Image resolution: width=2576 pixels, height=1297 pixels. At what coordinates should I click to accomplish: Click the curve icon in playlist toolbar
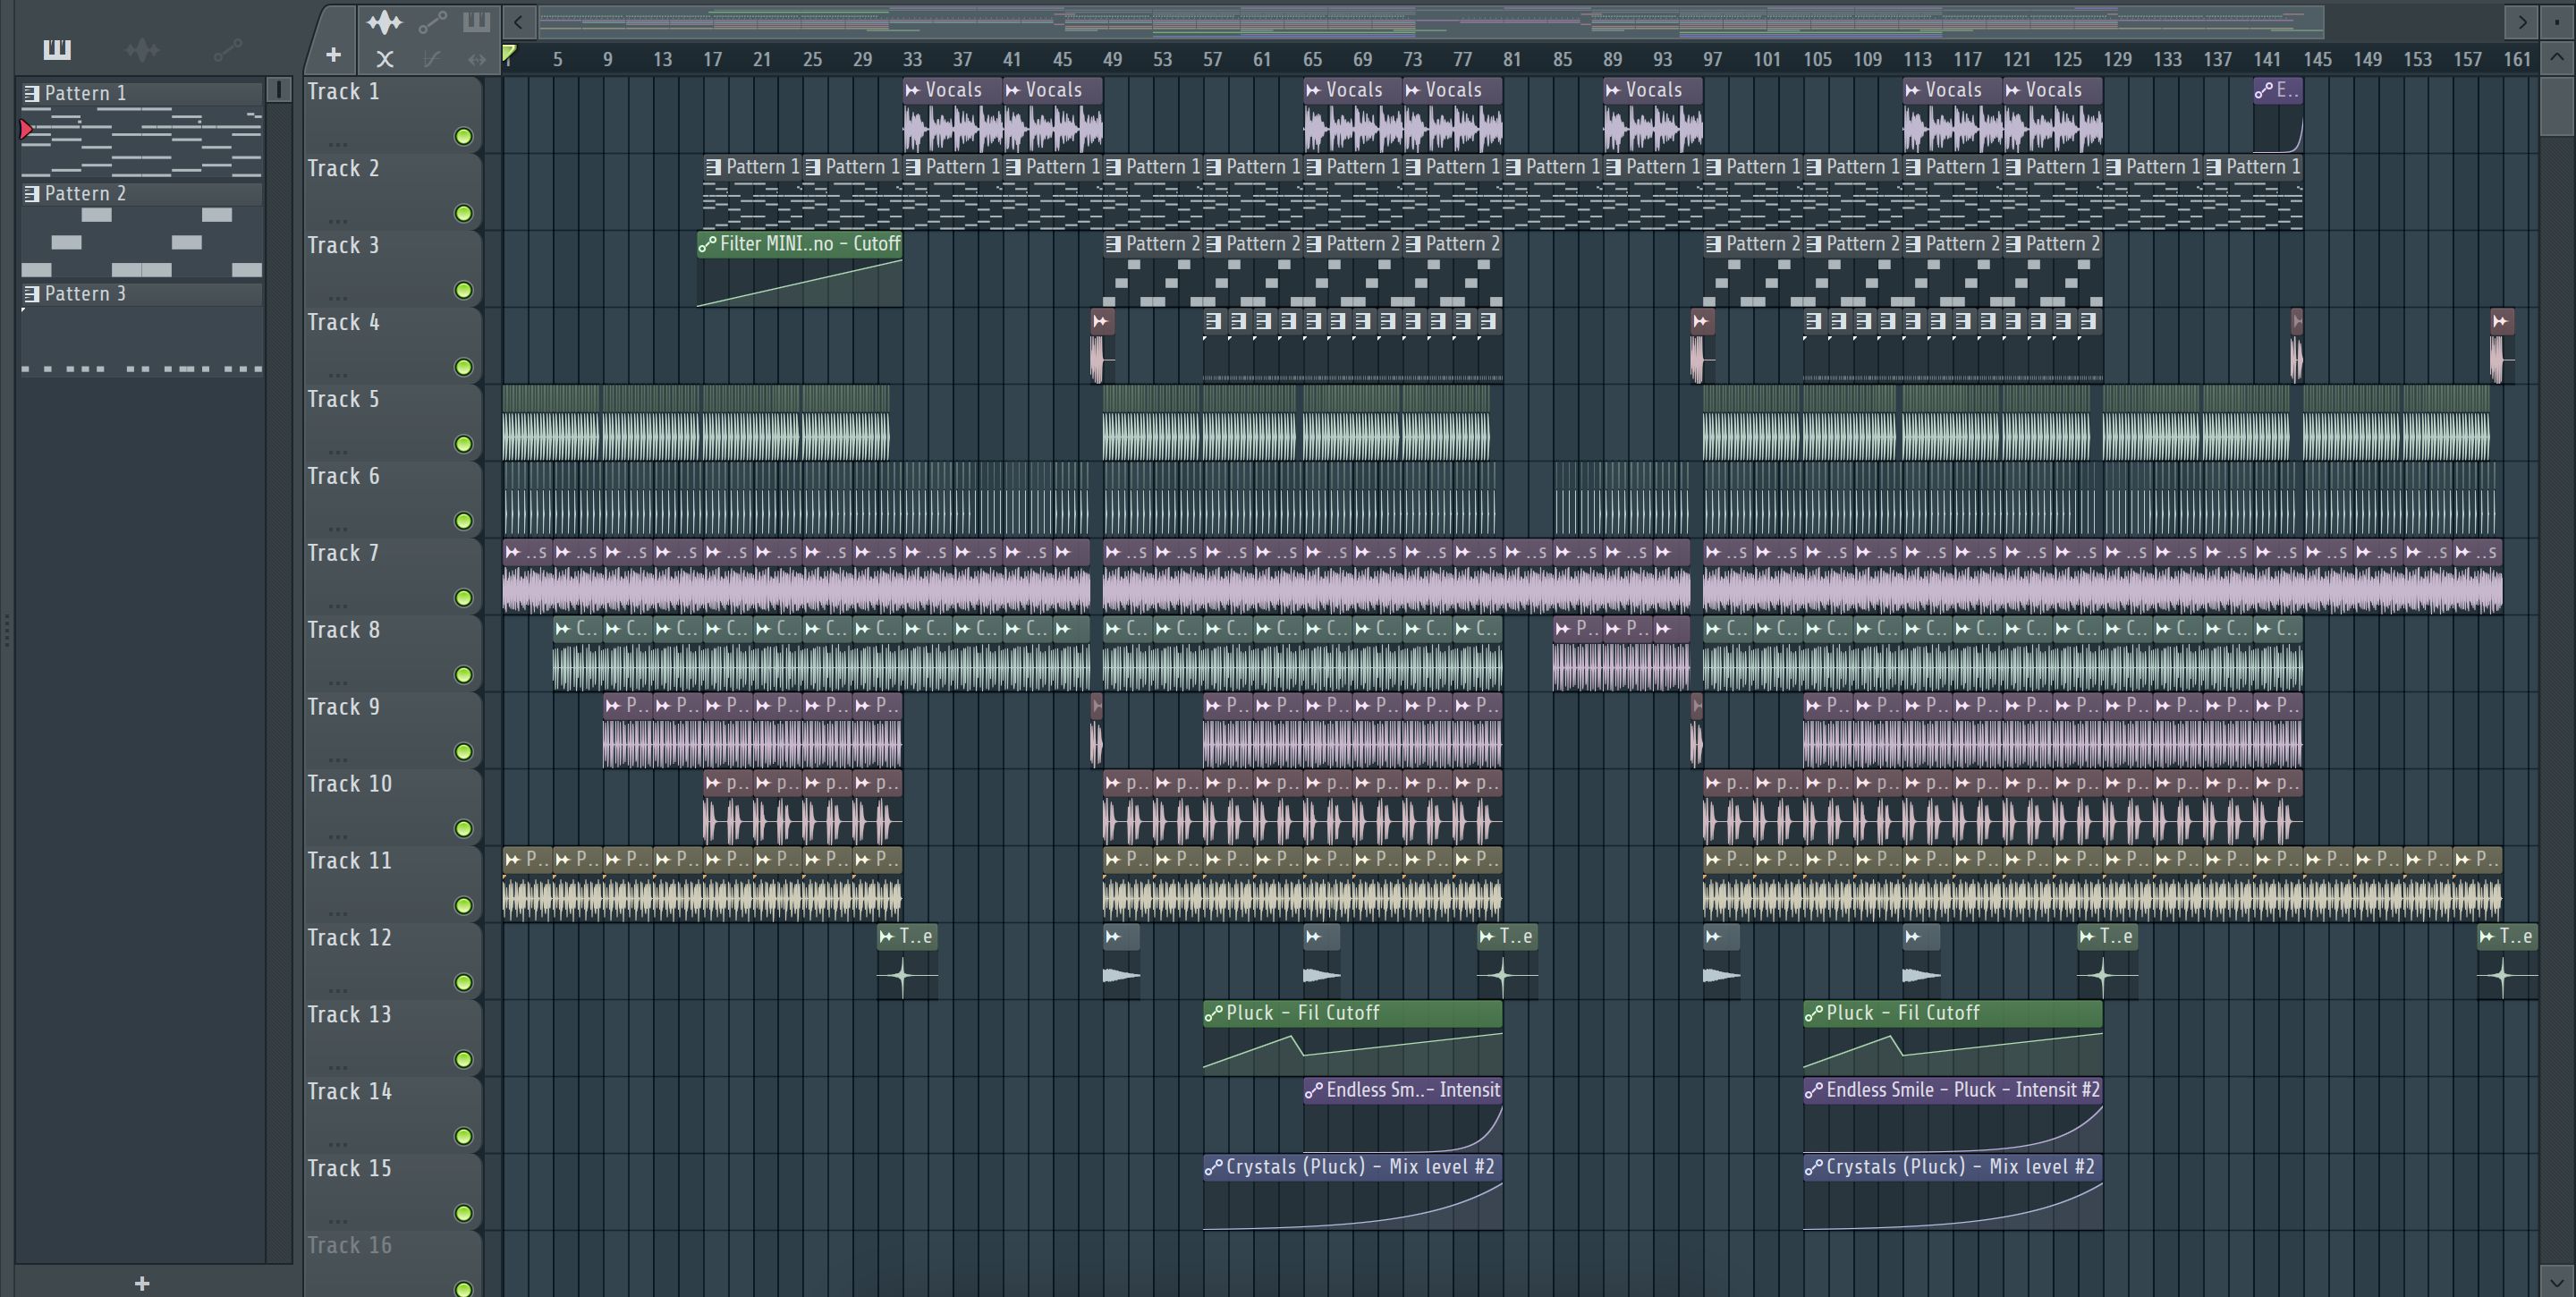point(431,59)
